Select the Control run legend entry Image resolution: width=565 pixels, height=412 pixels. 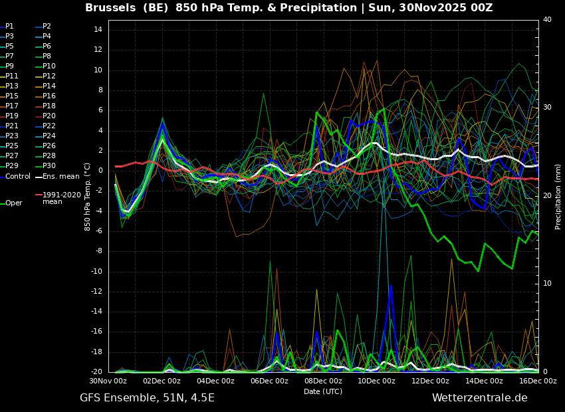coord(18,176)
